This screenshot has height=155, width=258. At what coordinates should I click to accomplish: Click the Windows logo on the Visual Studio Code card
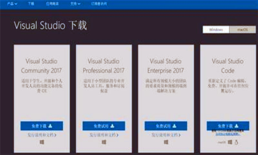pos(230,142)
